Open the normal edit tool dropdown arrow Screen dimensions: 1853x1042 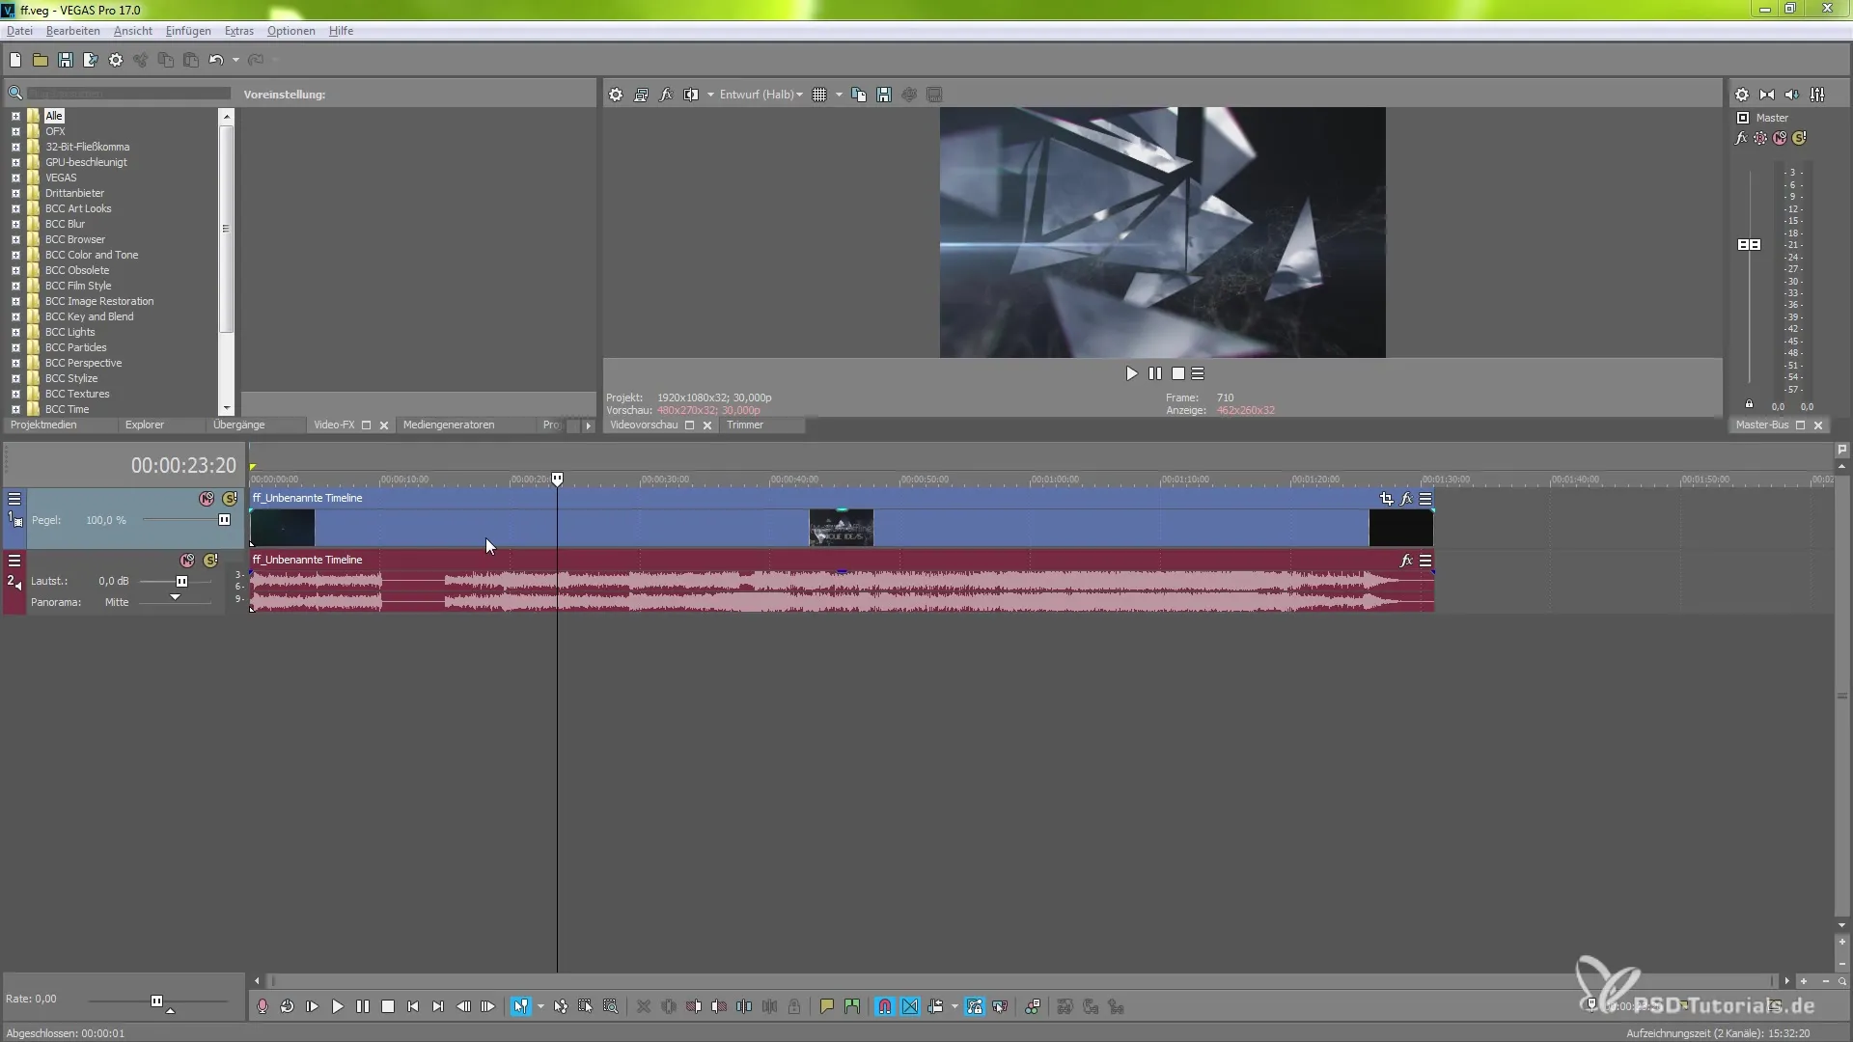(540, 1006)
